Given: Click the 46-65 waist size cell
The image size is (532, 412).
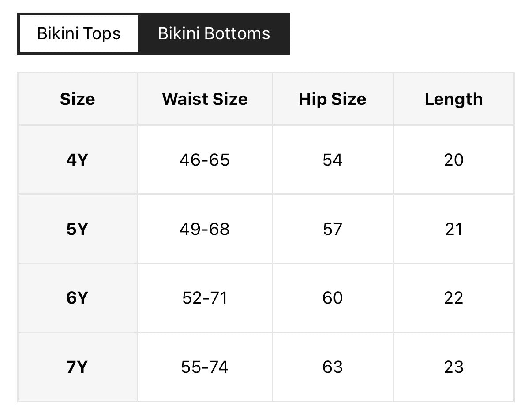Looking at the screenshot, I should click(205, 160).
